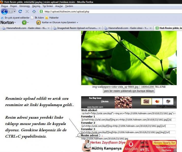The width and height of the screenshot is (182, 152).
Task: Open the Haberler RSS feed bookmark
Action: [x=52, y=18]
